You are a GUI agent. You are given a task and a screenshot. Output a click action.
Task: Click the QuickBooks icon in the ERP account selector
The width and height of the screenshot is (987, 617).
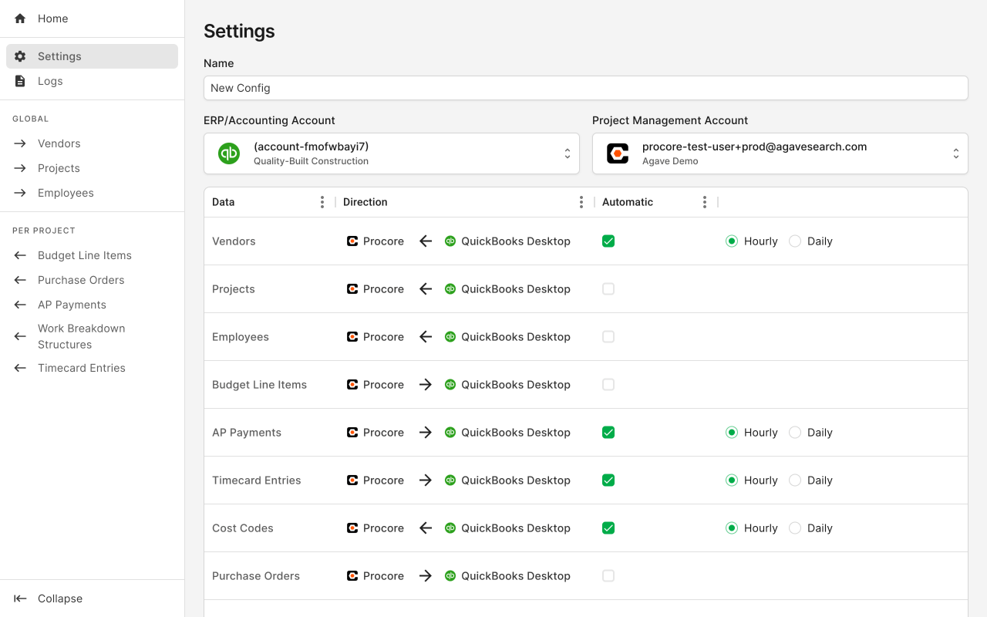[x=228, y=153]
